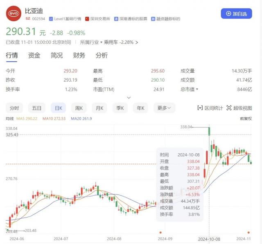Image resolution: width=262 pixels, height=244 pixels.
Task: Open 区间统计 range statistics tool
Action: [x=210, y=108]
